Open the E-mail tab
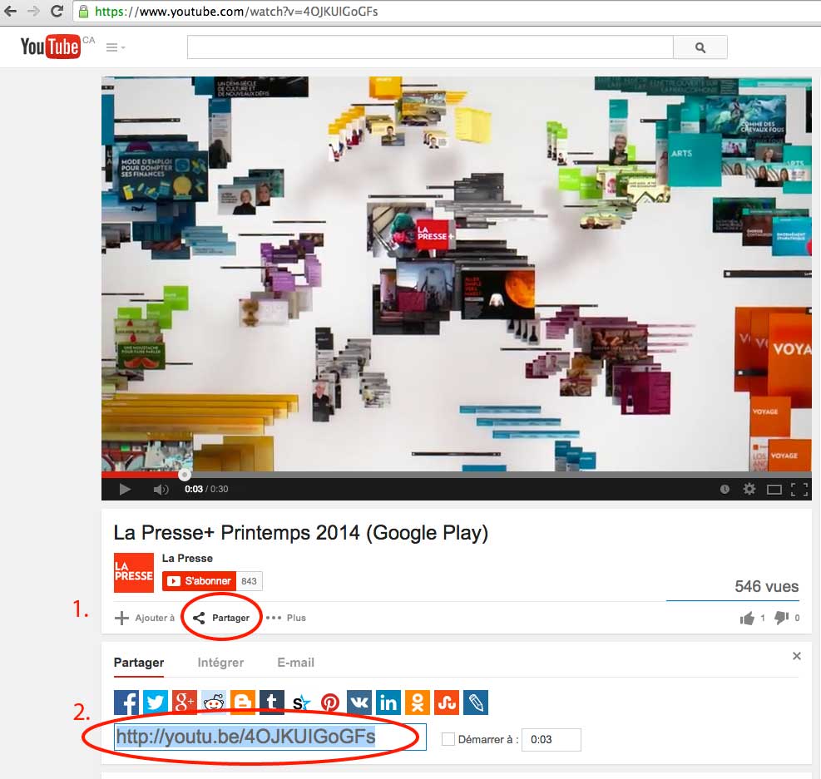 (295, 663)
